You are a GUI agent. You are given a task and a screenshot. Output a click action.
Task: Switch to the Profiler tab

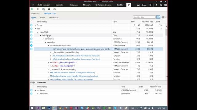120,5
